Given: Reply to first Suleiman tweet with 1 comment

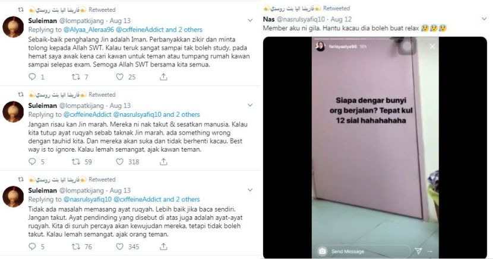Looking at the screenshot, I should point(33,76).
